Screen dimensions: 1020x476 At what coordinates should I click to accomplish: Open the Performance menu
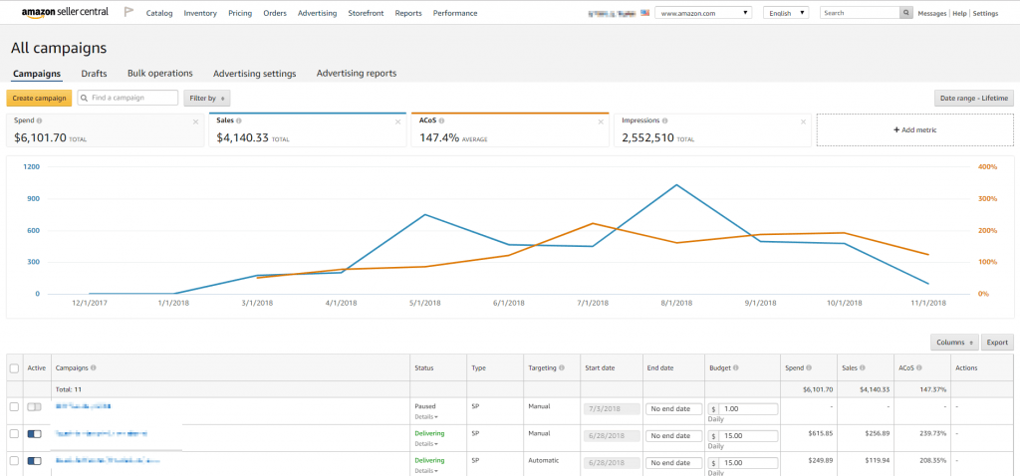[x=454, y=13]
